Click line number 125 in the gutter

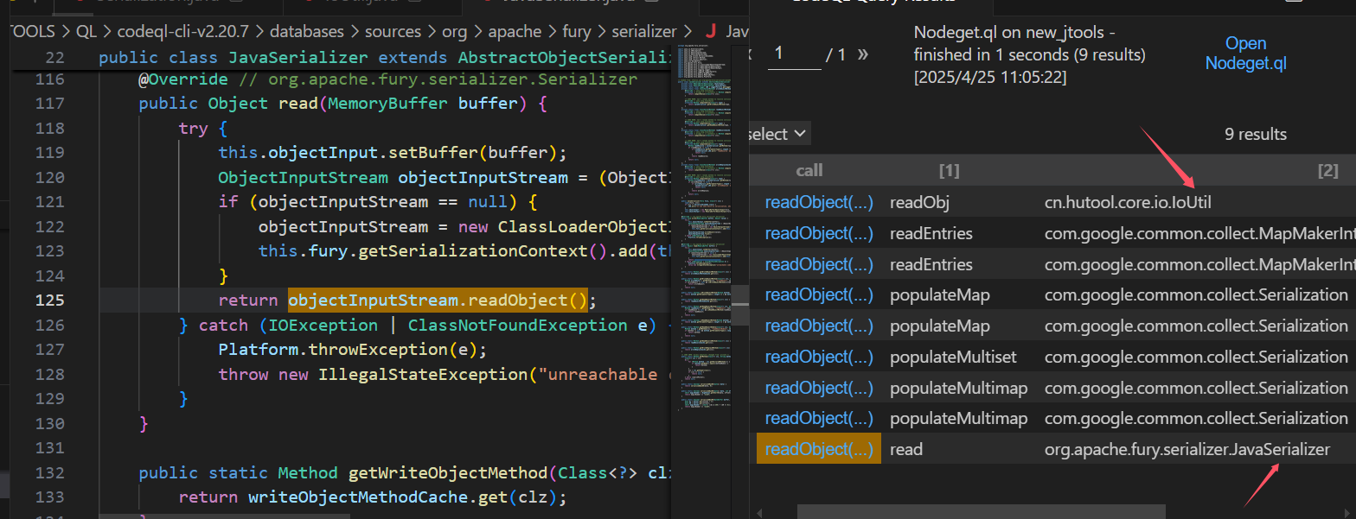coord(49,301)
